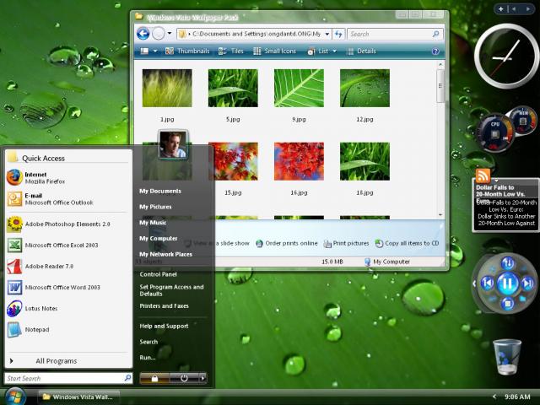The image size is (540, 405).
Task: Open Set Program Access and Defaults
Action: [x=171, y=290]
